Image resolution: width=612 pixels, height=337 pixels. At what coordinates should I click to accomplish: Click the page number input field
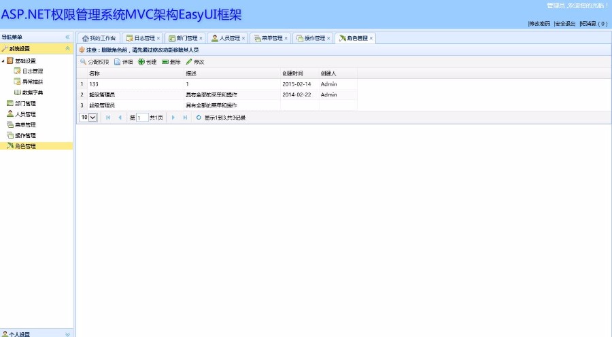(x=142, y=118)
